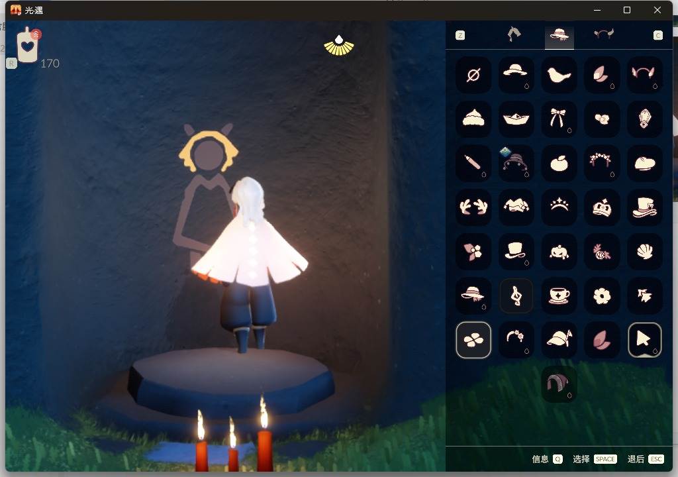This screenshot has height=477, width=678.
Task: Choose the ribbon bow accessory
Action: [559, 119]
